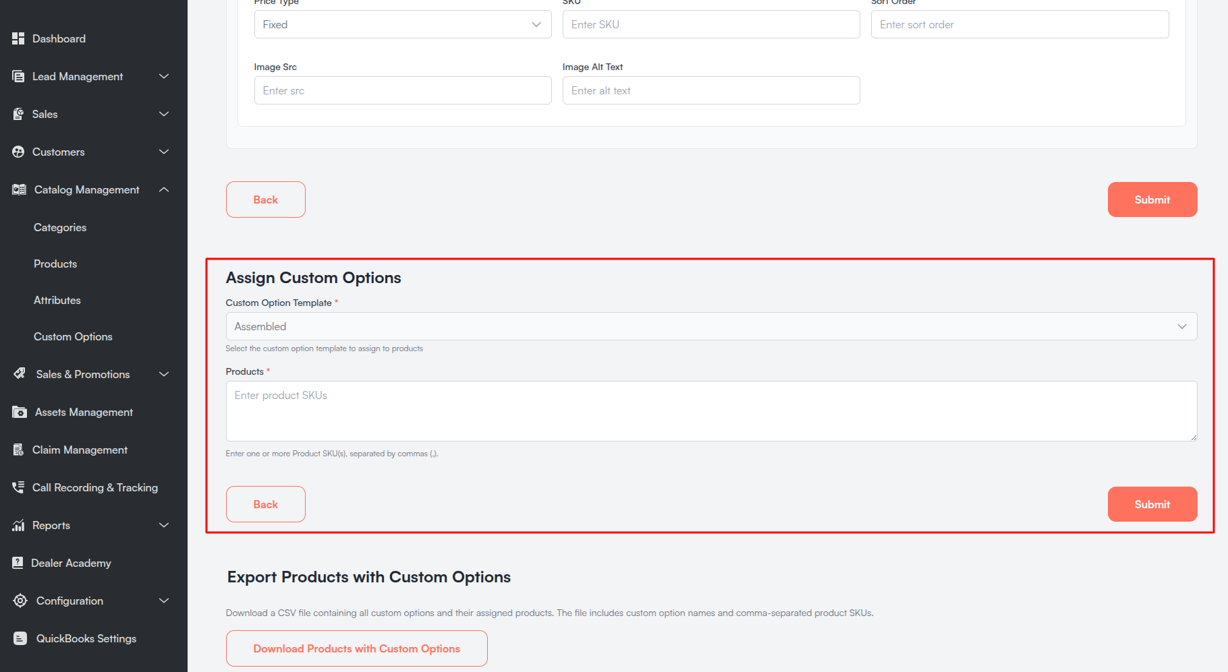
Task: Open Claim Management page
Action: (x=80, y=450)
